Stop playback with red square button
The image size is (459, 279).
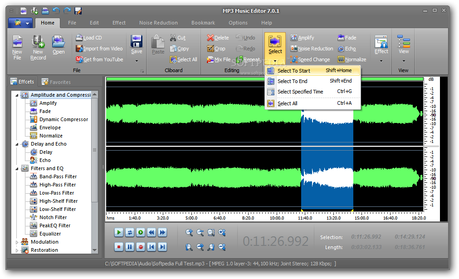(118, 247)
